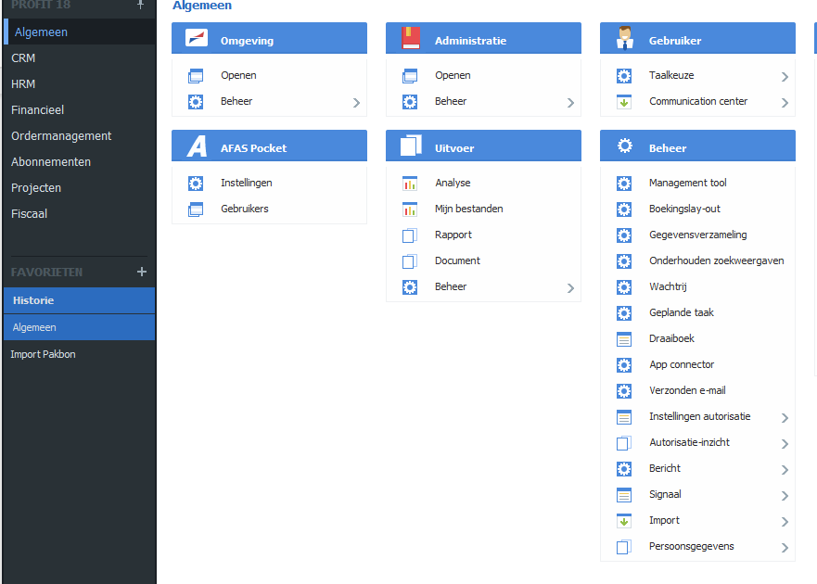
Task: Expand Beheer arrow under Omgeving
Action: click(356, 103)
